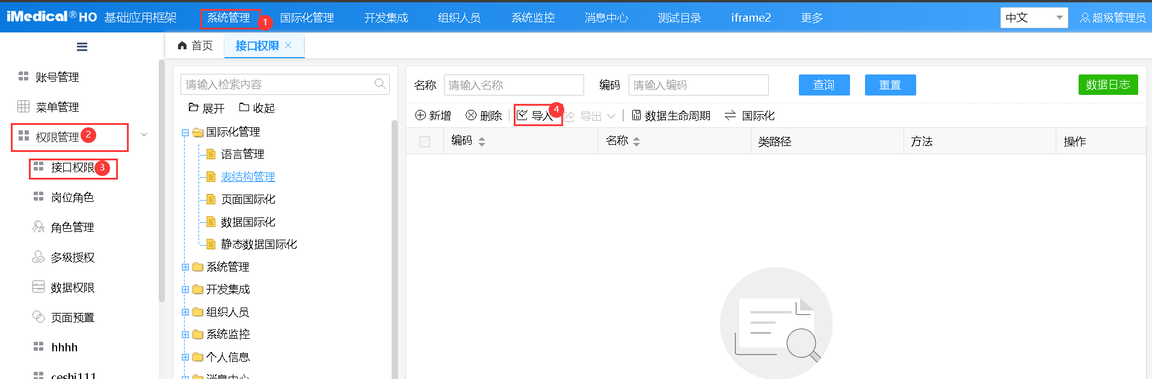Image resolution: width=1152 pixels, height=379 pixels.
Task: Collapse the 权限管理 sidebar chevron
Action: pos(144,135)
